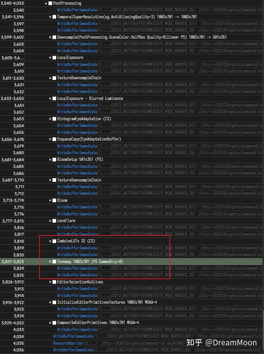Click event range 3,713-3,774
264x354 pixels.
13,200
